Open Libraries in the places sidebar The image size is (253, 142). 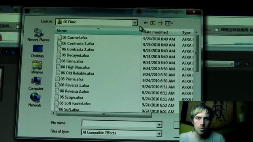[37, 67]
